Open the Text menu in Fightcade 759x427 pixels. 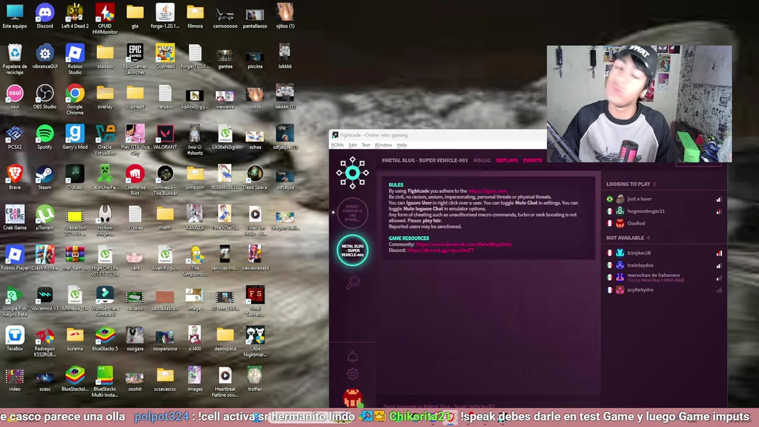pos(366,145)
